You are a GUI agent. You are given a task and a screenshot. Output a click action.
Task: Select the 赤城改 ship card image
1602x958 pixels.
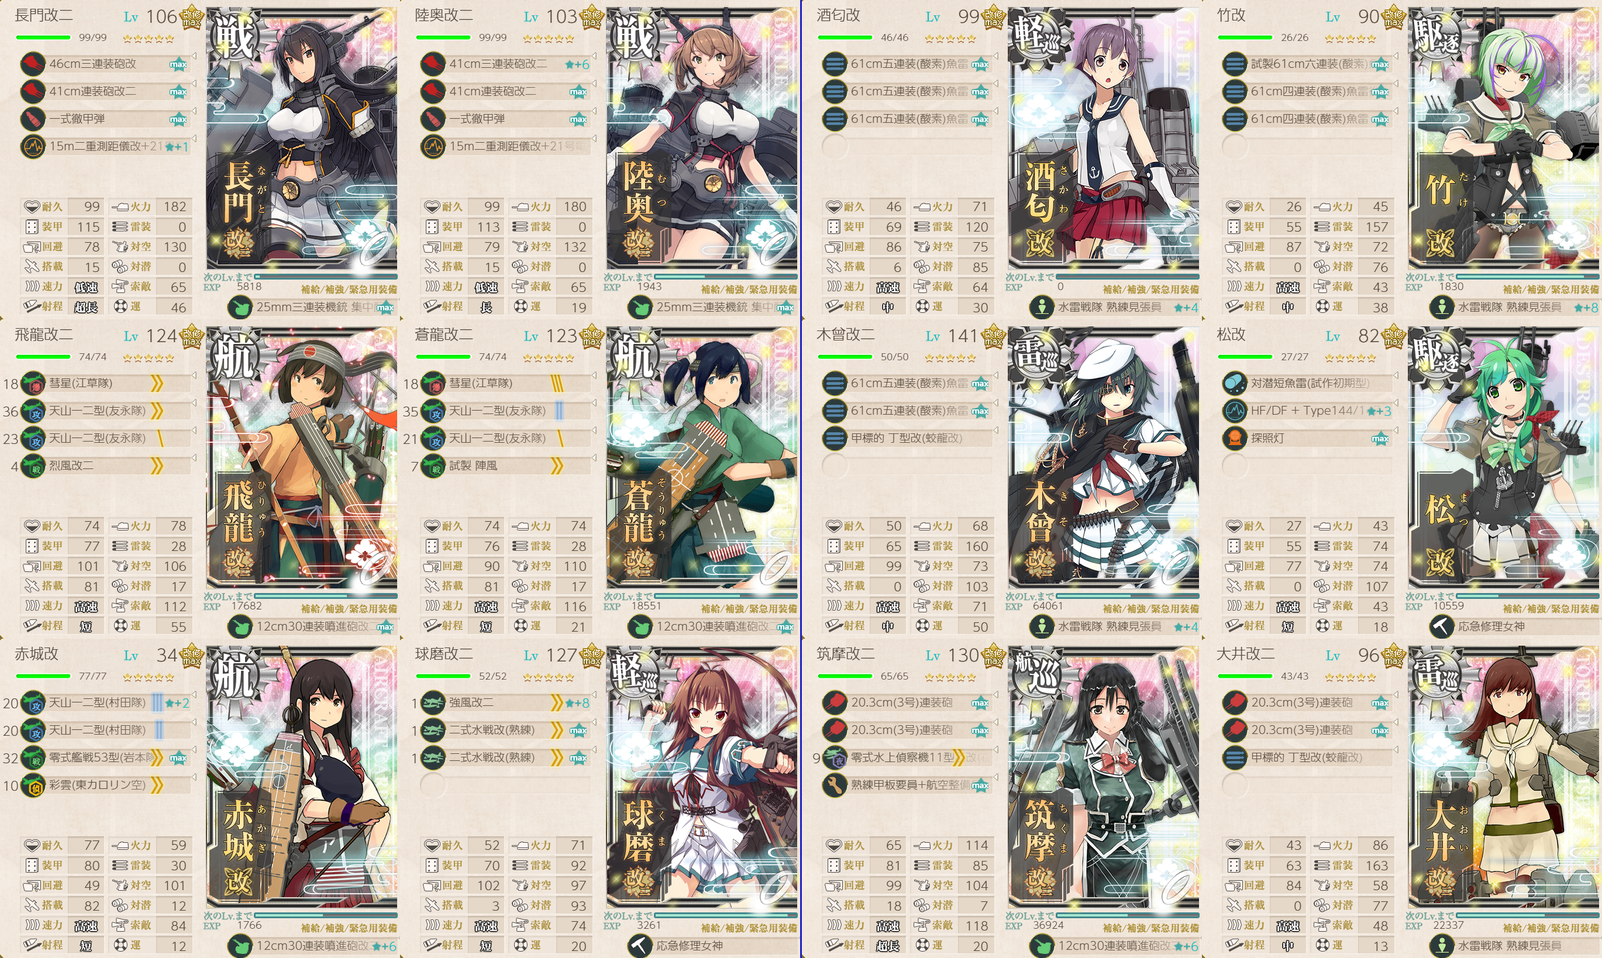click(301, 777)
